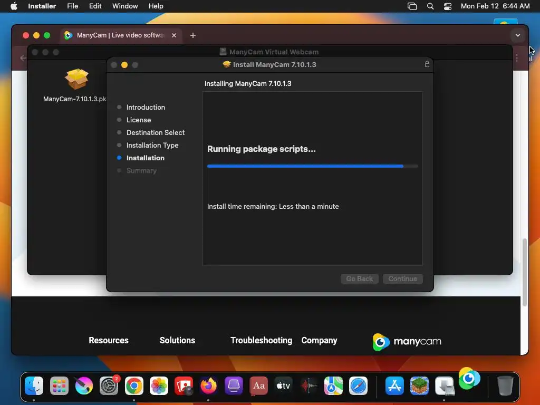
Task: Open the paintbrush app in dock
Action: coord(84,385)
